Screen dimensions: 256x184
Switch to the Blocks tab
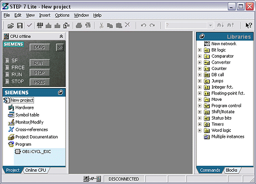tap(231, 170)
